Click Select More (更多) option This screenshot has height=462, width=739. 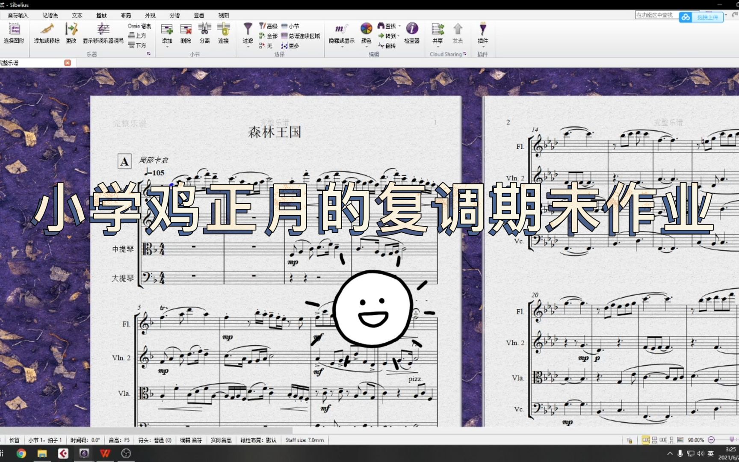pos(290,45)
